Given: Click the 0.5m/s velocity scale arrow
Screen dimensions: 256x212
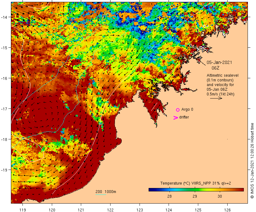Looking at the screenshot, I should [216, 98].
